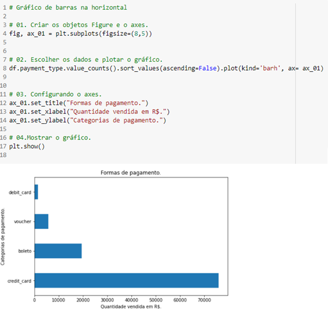Click the credit_card y-axis tick label
Image resolution: width=328 pixels, height=317 pixels.
[19, 281]
